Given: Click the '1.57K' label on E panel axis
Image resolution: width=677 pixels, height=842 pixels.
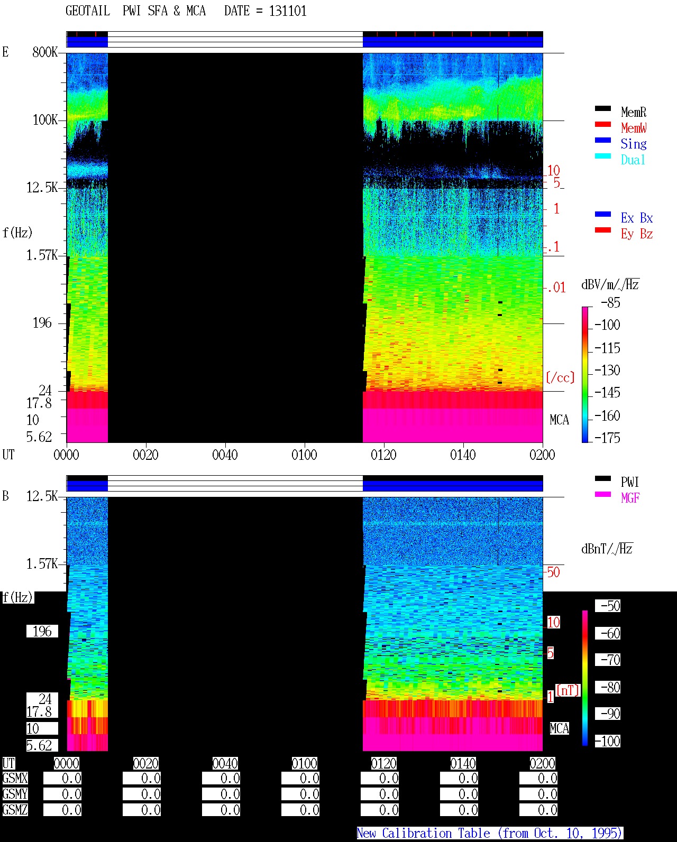Looking at the screenshot, I should [42, 255].
